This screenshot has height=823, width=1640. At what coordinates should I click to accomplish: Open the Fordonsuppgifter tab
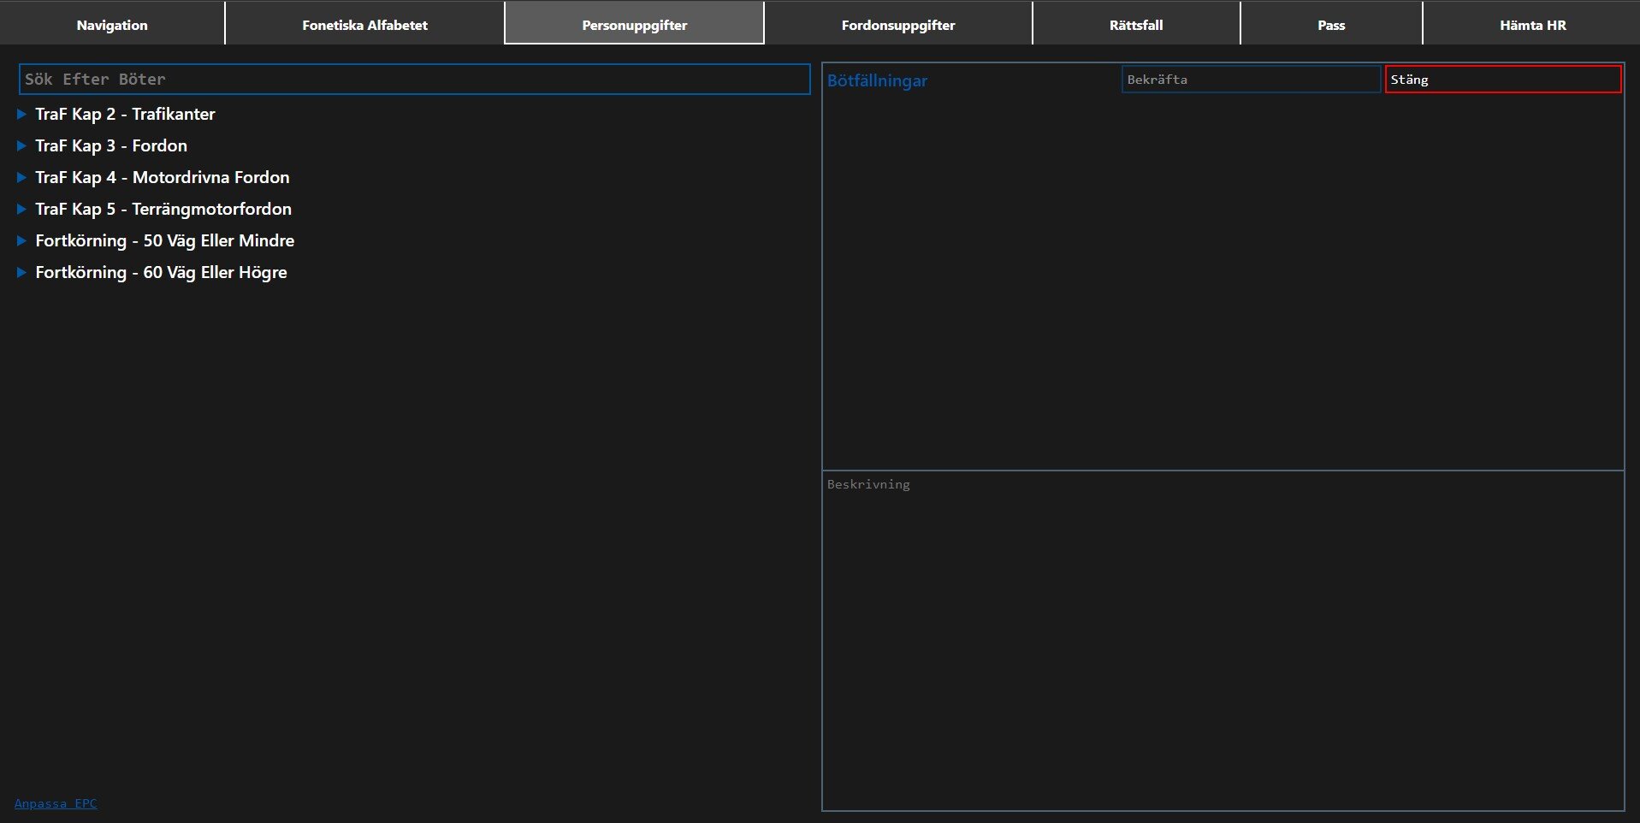tap(898, 25)
